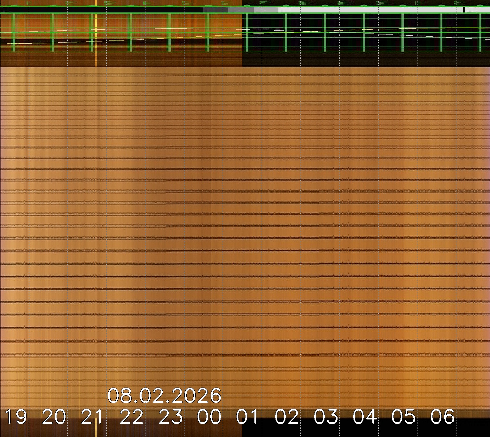Click the orange line at the bottom strip

[96, 429]
